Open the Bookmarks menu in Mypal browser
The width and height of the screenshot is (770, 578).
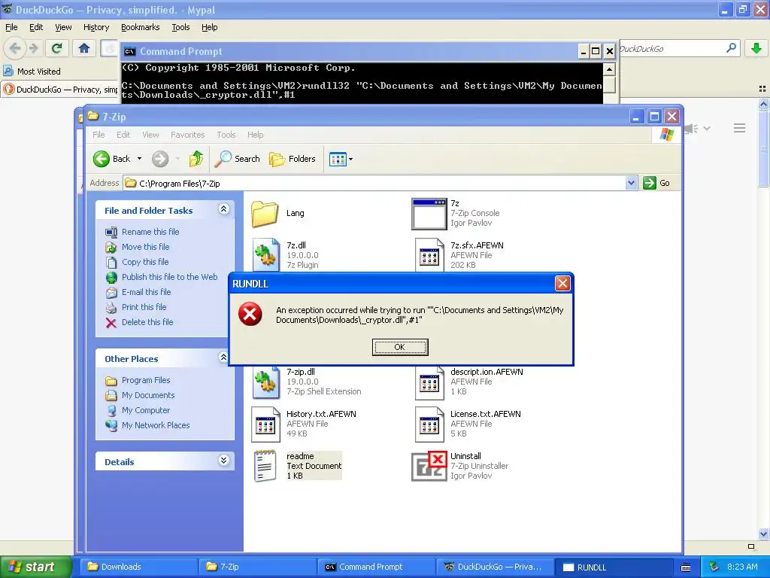(141, 28)
